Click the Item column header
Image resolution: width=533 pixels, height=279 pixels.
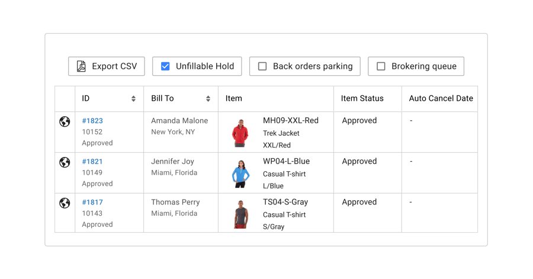point(234,99)
